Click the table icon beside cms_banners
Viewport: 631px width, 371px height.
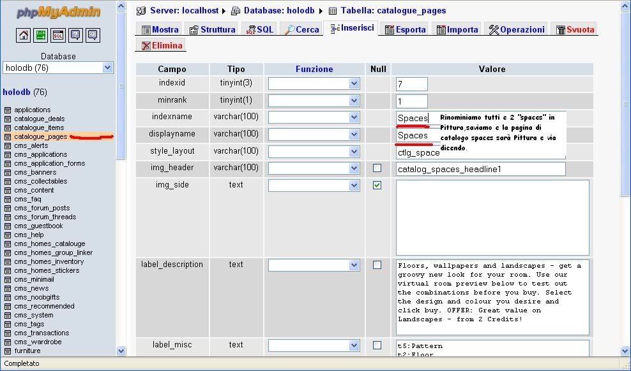[x=7, y=173]
